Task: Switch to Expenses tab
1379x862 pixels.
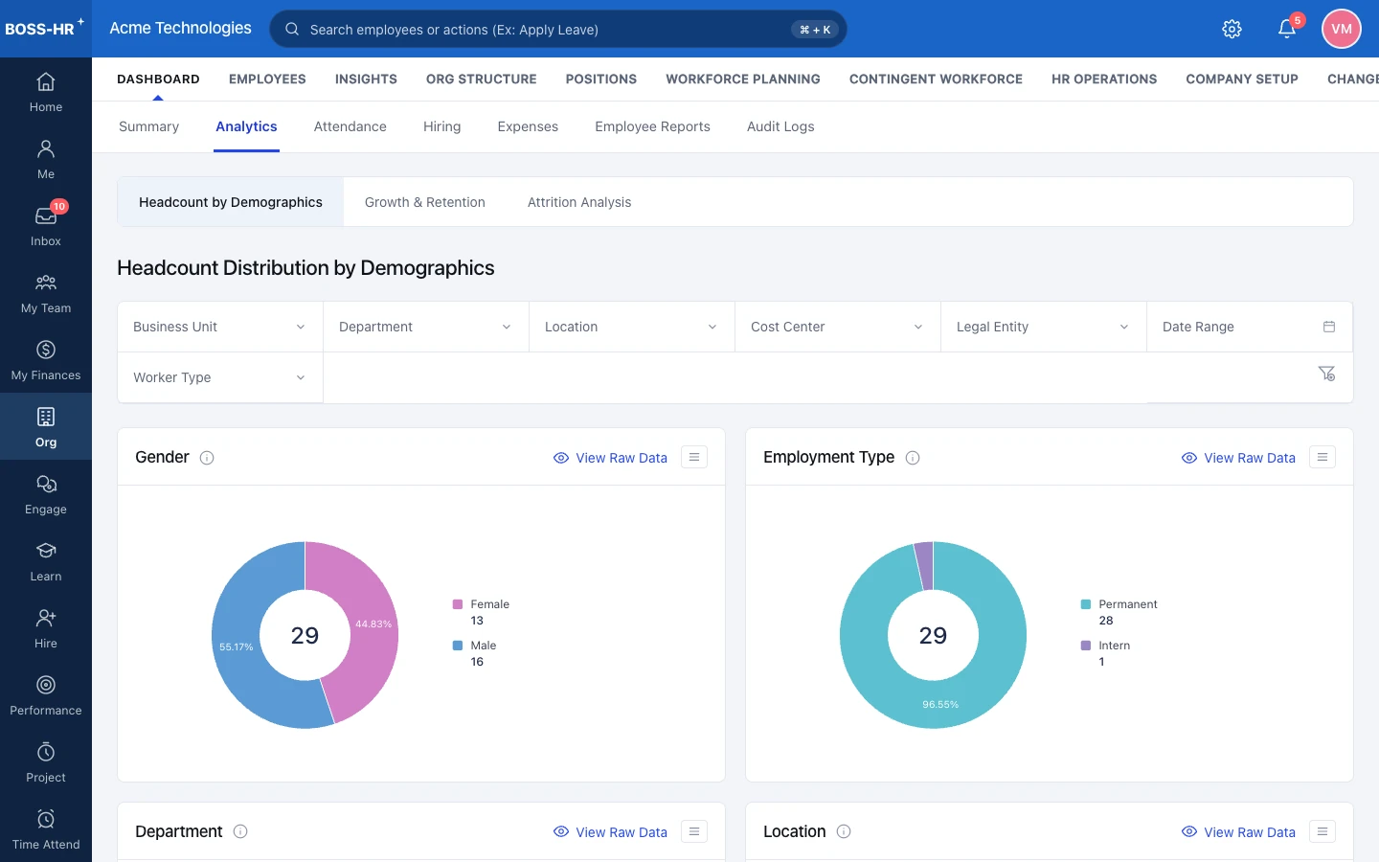Action: point(528,126)
